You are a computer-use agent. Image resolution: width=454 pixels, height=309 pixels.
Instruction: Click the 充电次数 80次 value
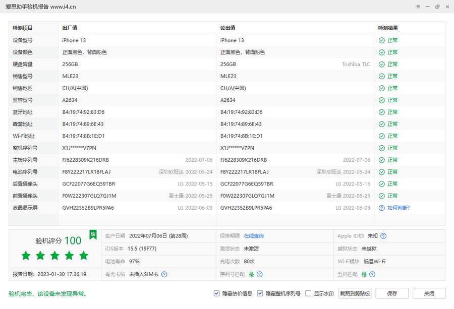pyautogui.click(x=249, y=262)
